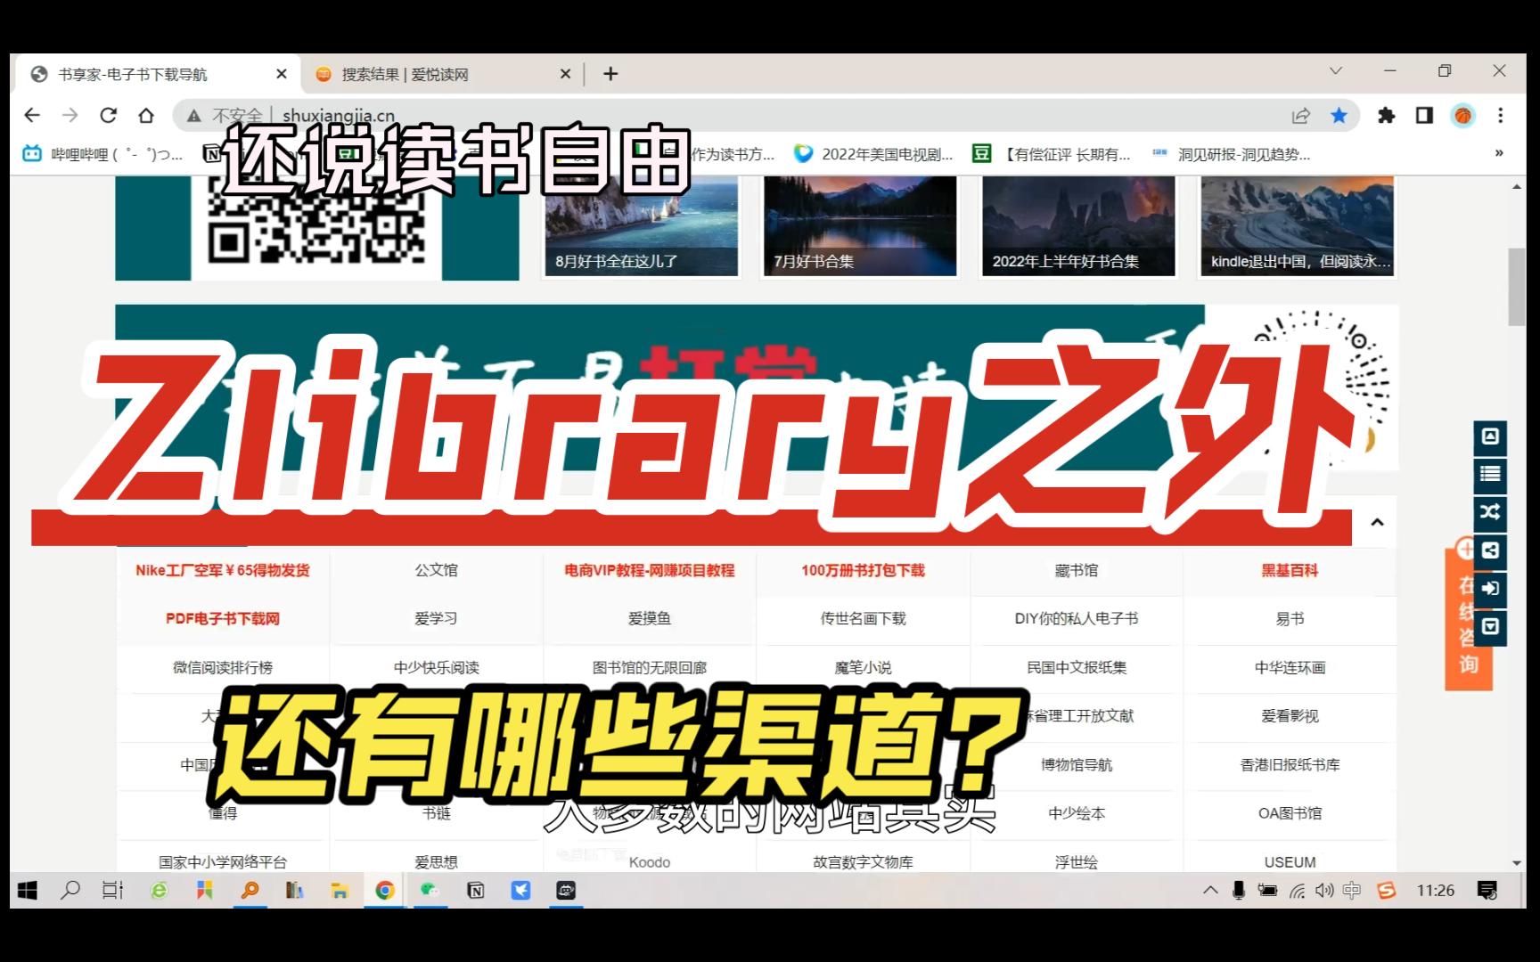Open the 藏书馆 link
This screenshot has height=962, width=1540.
coord(1076,570)
